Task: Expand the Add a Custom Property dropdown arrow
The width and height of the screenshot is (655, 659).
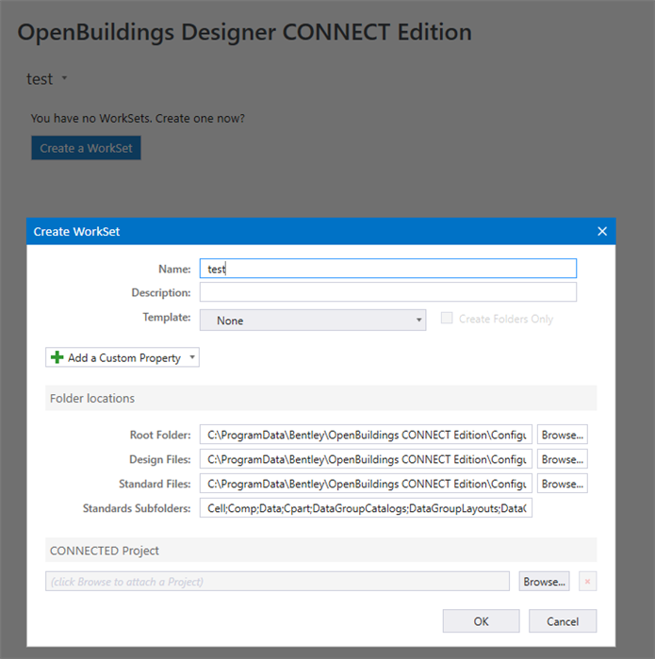Action: (192, 357)
